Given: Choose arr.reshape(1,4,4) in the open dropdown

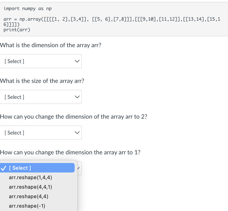Looking at the screenshot, I should 30,178.
